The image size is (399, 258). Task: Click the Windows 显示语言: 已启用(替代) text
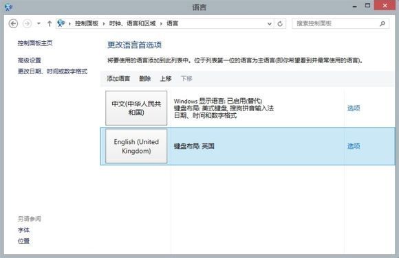[x=218, y=101]
